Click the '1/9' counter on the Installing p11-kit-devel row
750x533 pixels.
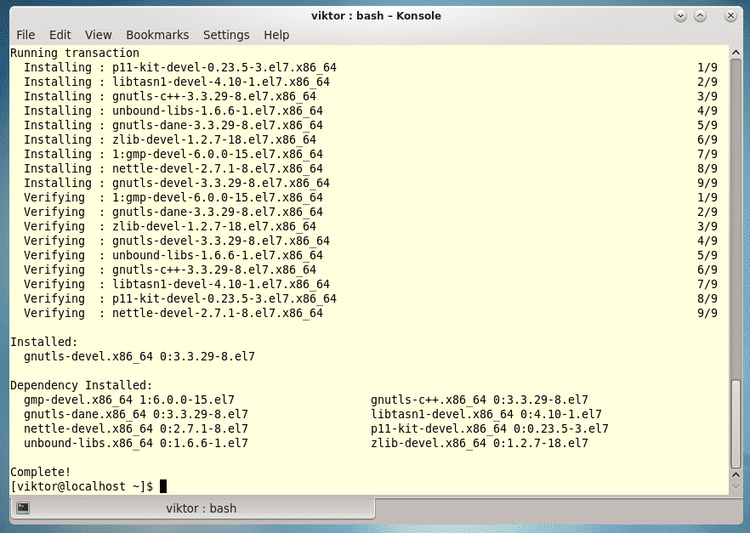point(707,67)
